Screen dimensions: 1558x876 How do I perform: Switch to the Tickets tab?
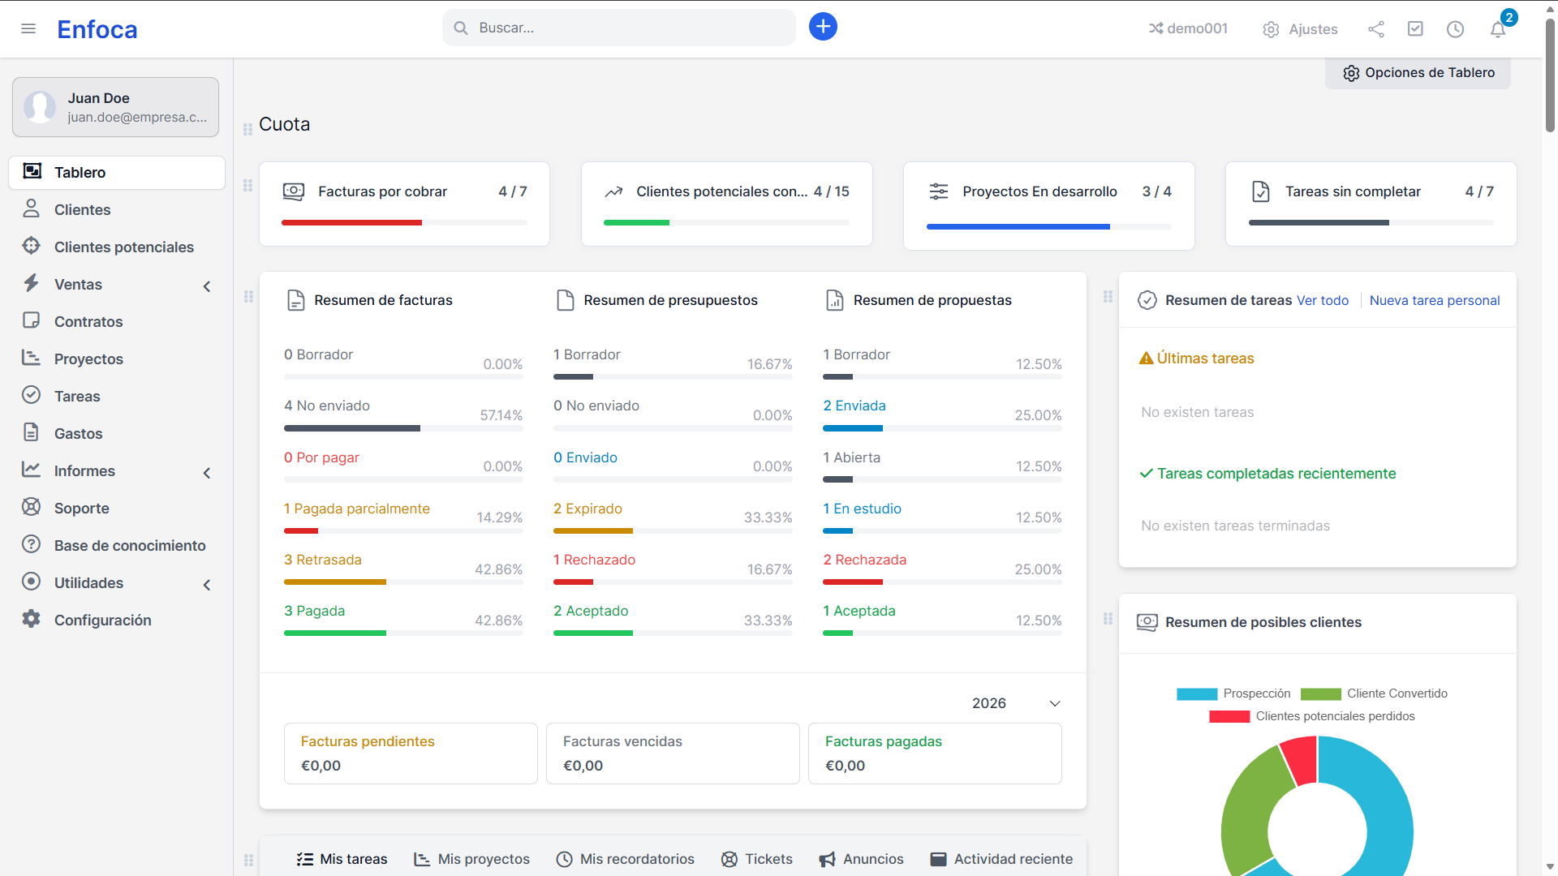coord(756,859)
